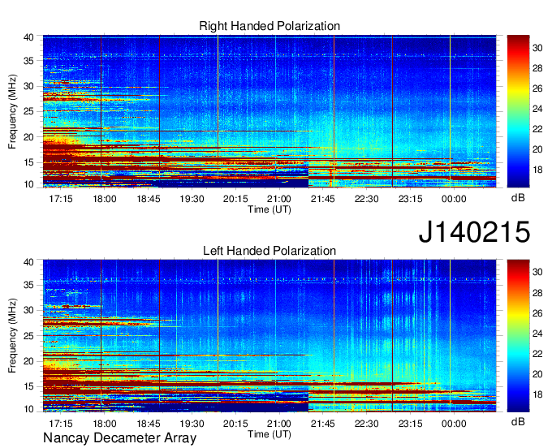
Task: Click the '23:15' time tick of Right Handed plot
Action: click(410, 199)
